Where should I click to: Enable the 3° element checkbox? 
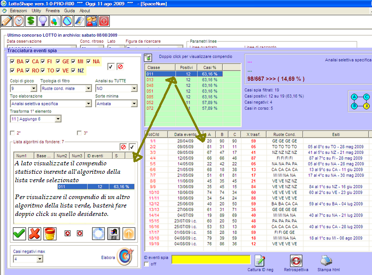79,133
